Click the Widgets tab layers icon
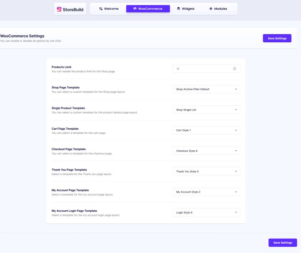The image size is (301, 253). point(178,9)
